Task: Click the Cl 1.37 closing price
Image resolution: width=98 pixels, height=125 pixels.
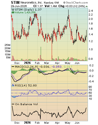Action: 38,6
